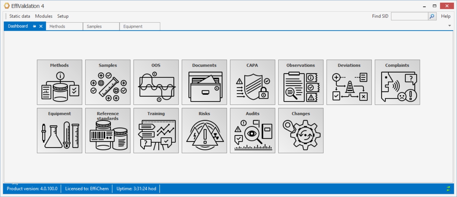457x197 pixels.
Task: Open the Audits module tile
Action: click(x=252, y=130)
